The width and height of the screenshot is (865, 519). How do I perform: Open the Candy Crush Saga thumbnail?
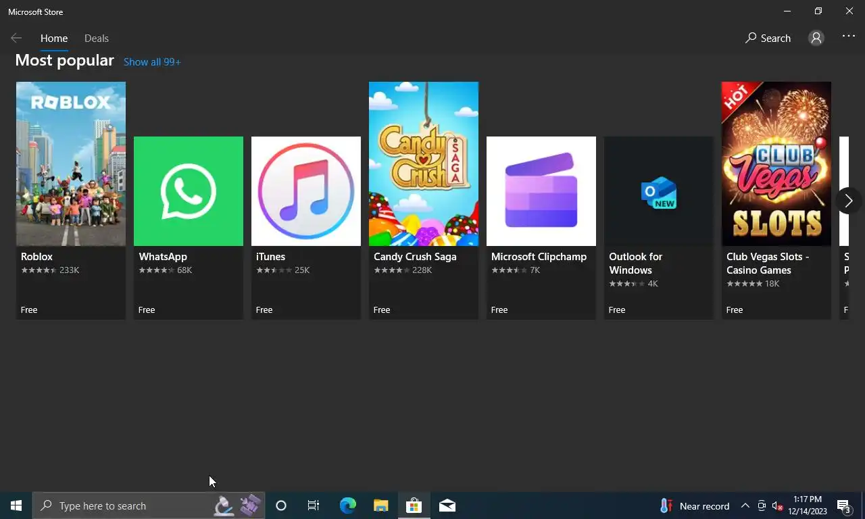pos(424,164)
